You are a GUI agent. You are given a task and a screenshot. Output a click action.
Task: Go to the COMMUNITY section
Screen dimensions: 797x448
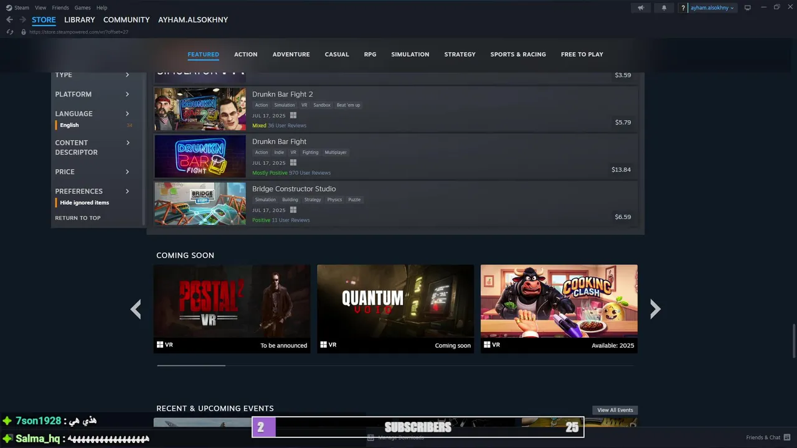coord(126,20)
